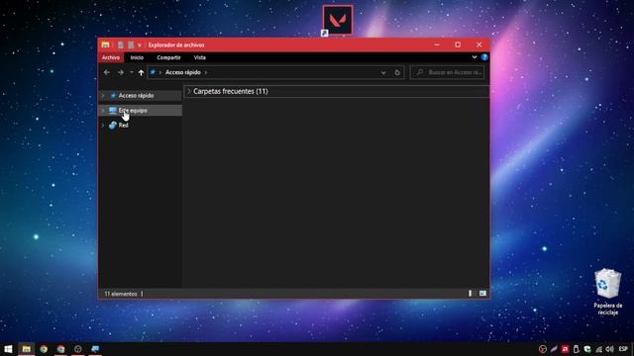The height and width of the screenshot is (356, 634).
Task: Expand the Acceso rápido tree node
Action: pos(103,95)
